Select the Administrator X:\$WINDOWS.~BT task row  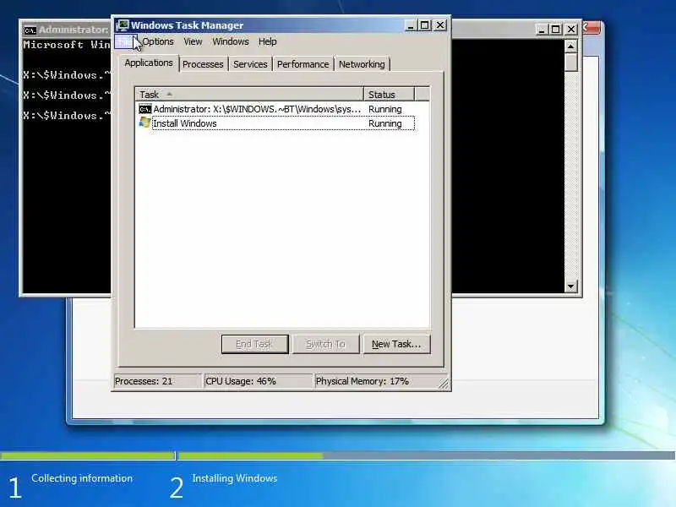pos(276,109)
